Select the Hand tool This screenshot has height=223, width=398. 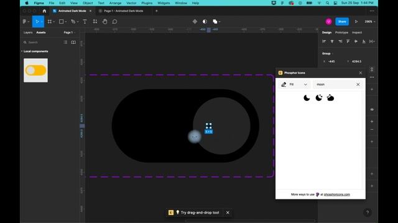coord(105,22)
